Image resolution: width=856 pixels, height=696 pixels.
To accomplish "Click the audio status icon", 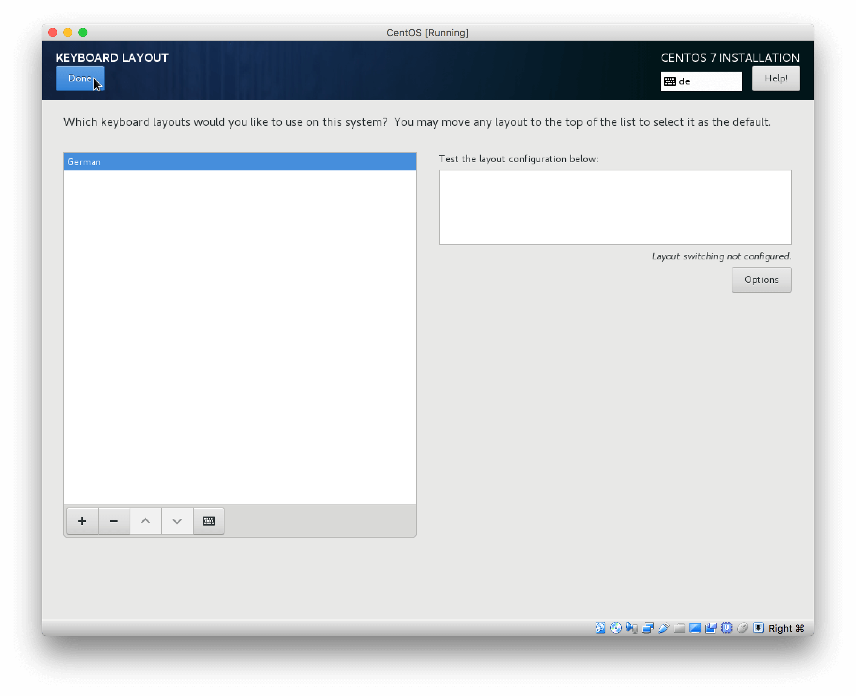I will pos(631,628).
